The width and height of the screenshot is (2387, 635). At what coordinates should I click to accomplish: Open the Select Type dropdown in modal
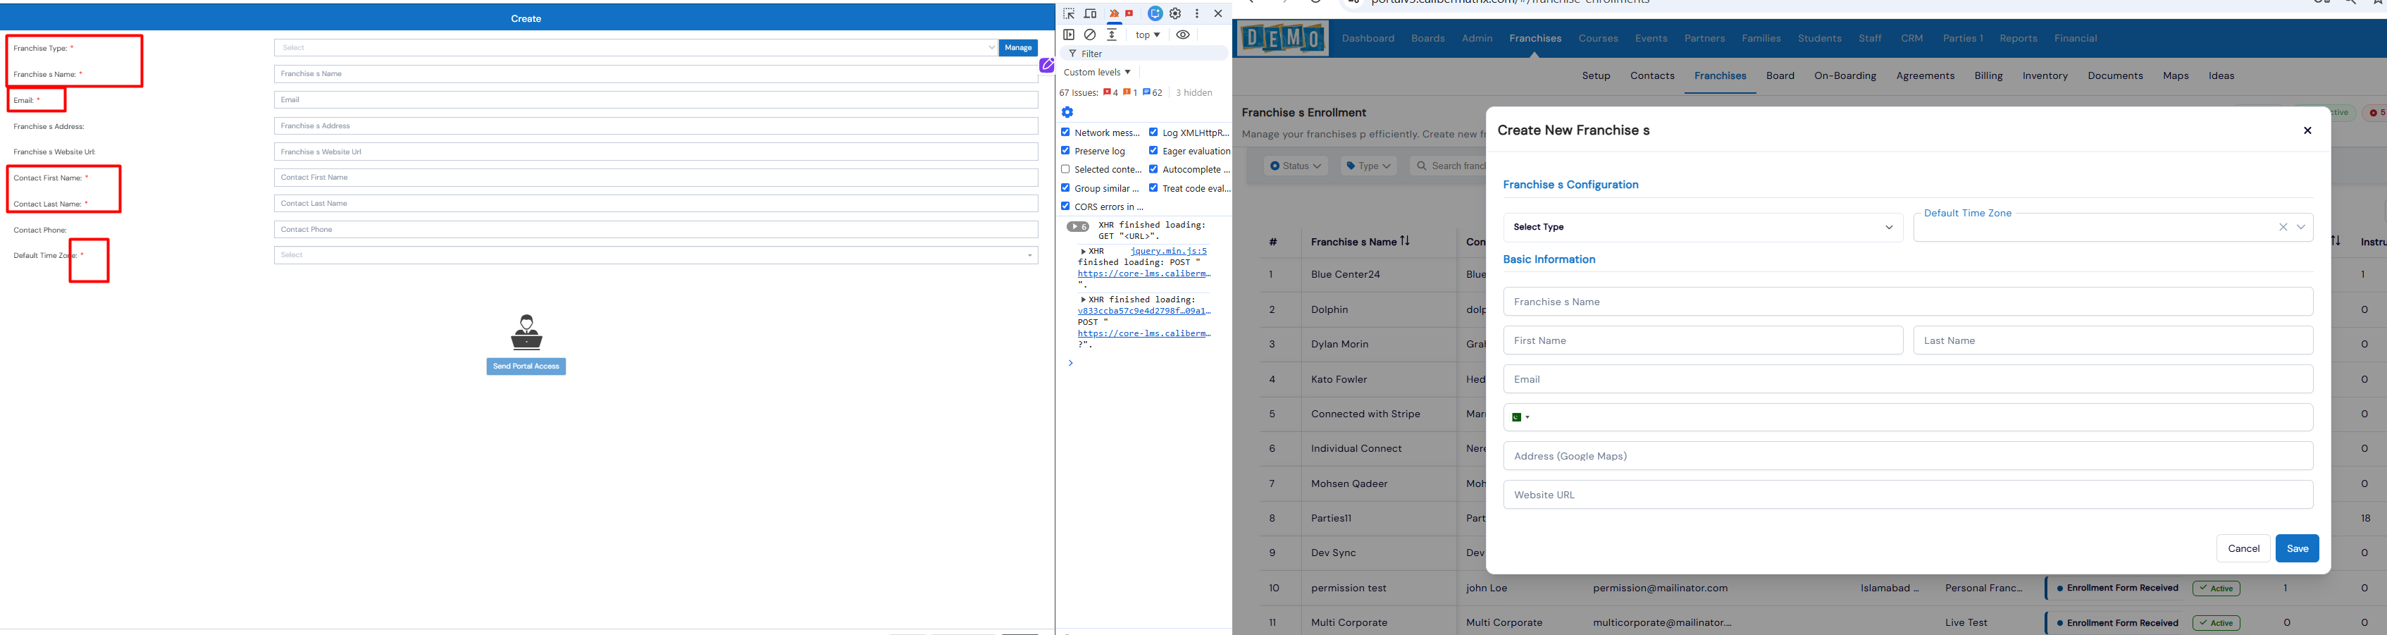tap(1703, 227)
